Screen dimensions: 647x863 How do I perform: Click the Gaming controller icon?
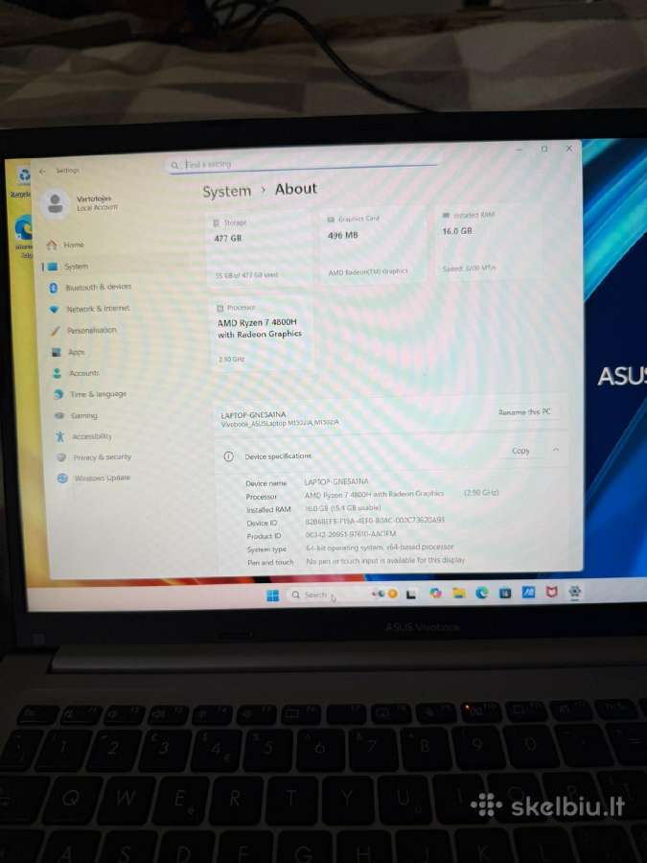coord(59,415)
